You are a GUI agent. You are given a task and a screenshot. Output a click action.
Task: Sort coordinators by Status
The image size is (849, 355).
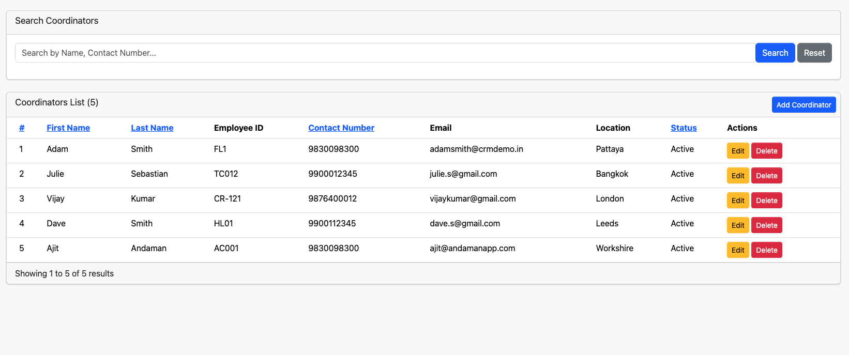tap(684, 128)
